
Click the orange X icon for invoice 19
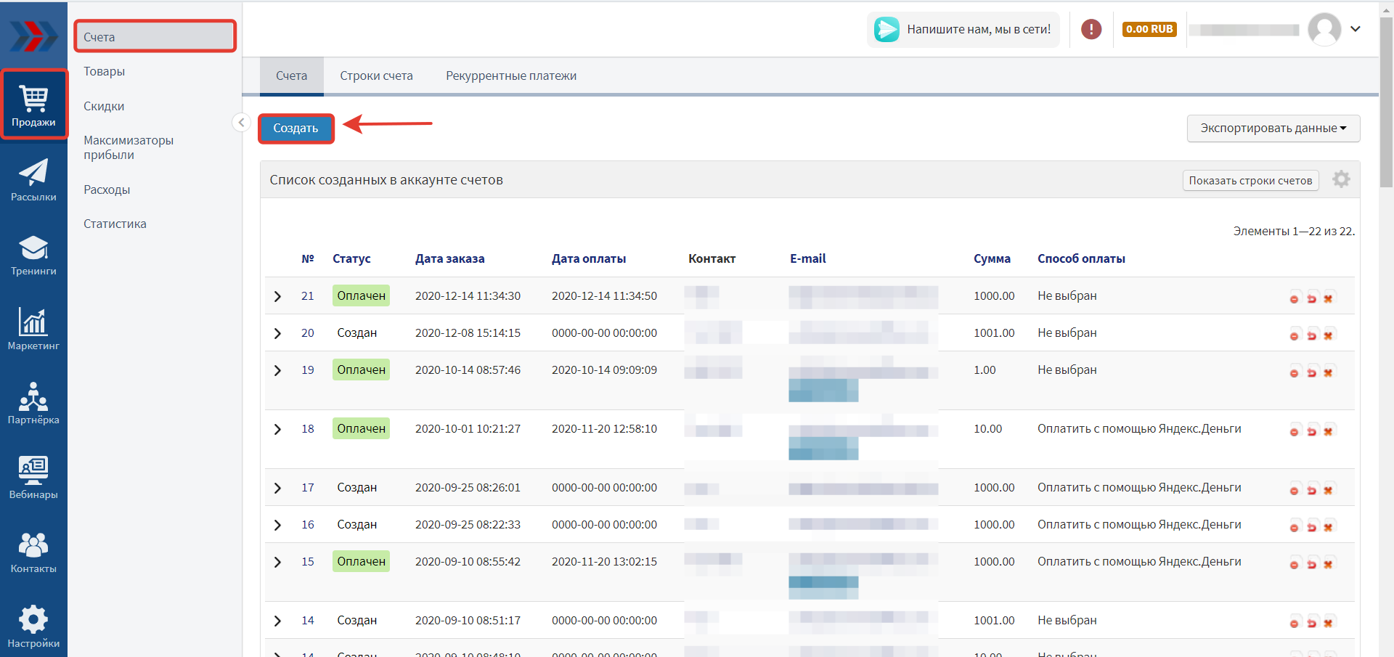pos(1328,372)
